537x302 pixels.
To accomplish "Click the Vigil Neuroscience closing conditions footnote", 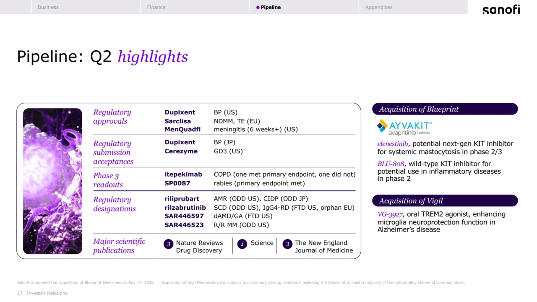I will point(313,282).
